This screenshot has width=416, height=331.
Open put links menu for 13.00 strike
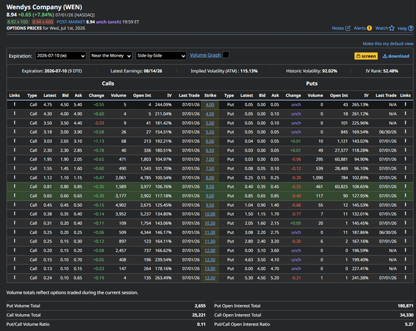tap(406, 269)
